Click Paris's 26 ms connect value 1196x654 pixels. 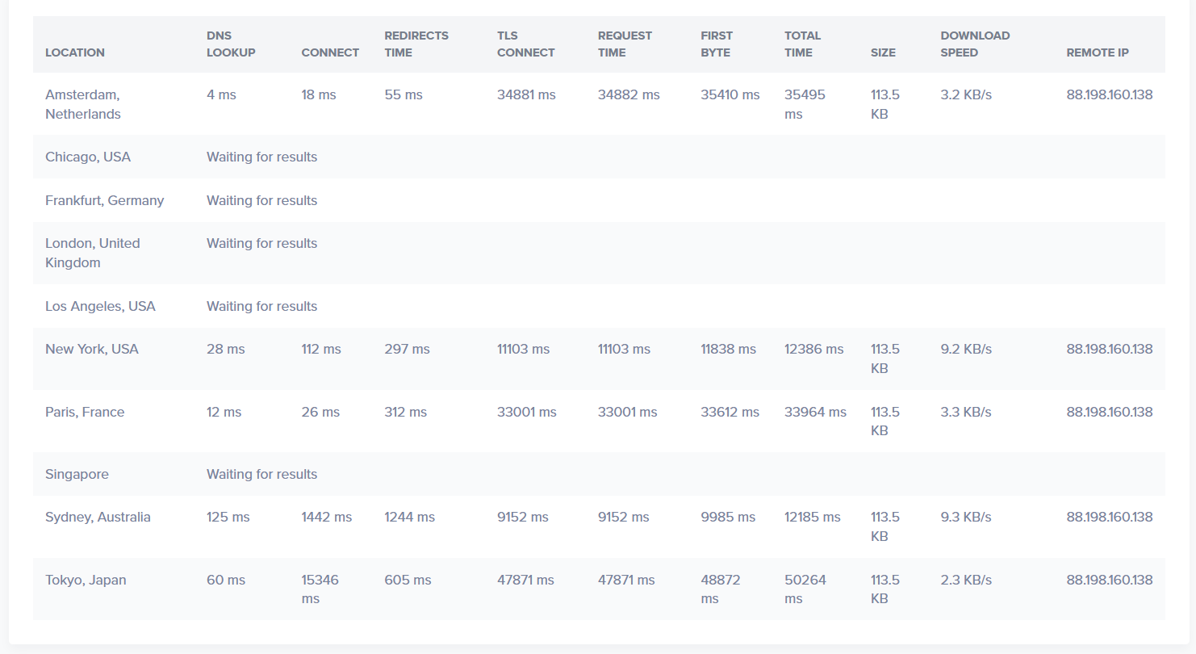(320, 412)
